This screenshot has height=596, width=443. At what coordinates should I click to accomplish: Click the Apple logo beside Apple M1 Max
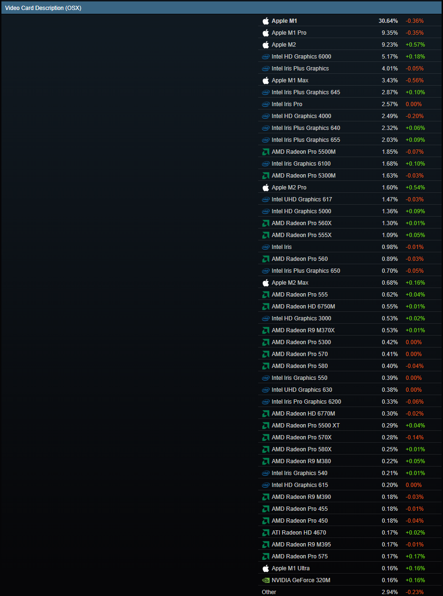tap(266, 80)
